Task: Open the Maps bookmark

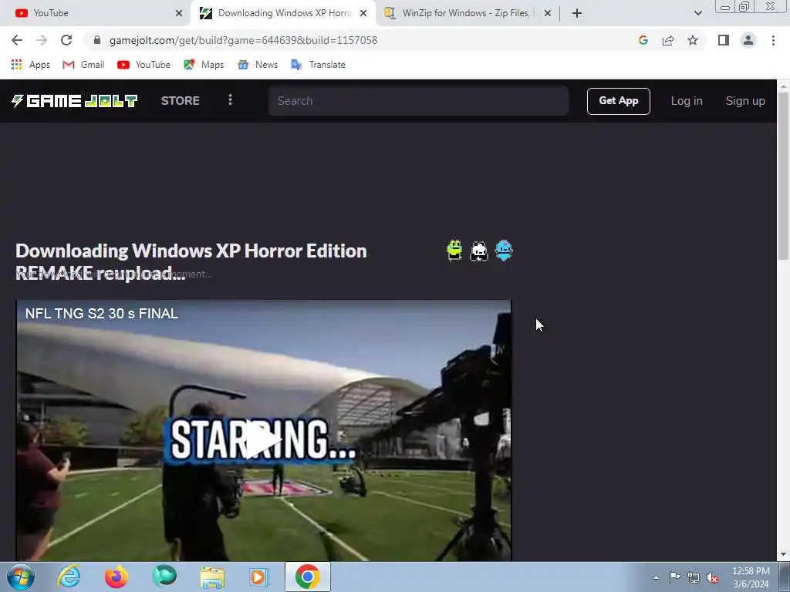Action: [x=204, y=65]
